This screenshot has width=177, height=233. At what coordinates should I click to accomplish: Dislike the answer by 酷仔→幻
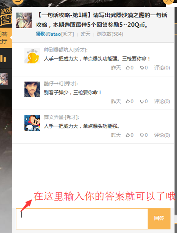point(144,101)
